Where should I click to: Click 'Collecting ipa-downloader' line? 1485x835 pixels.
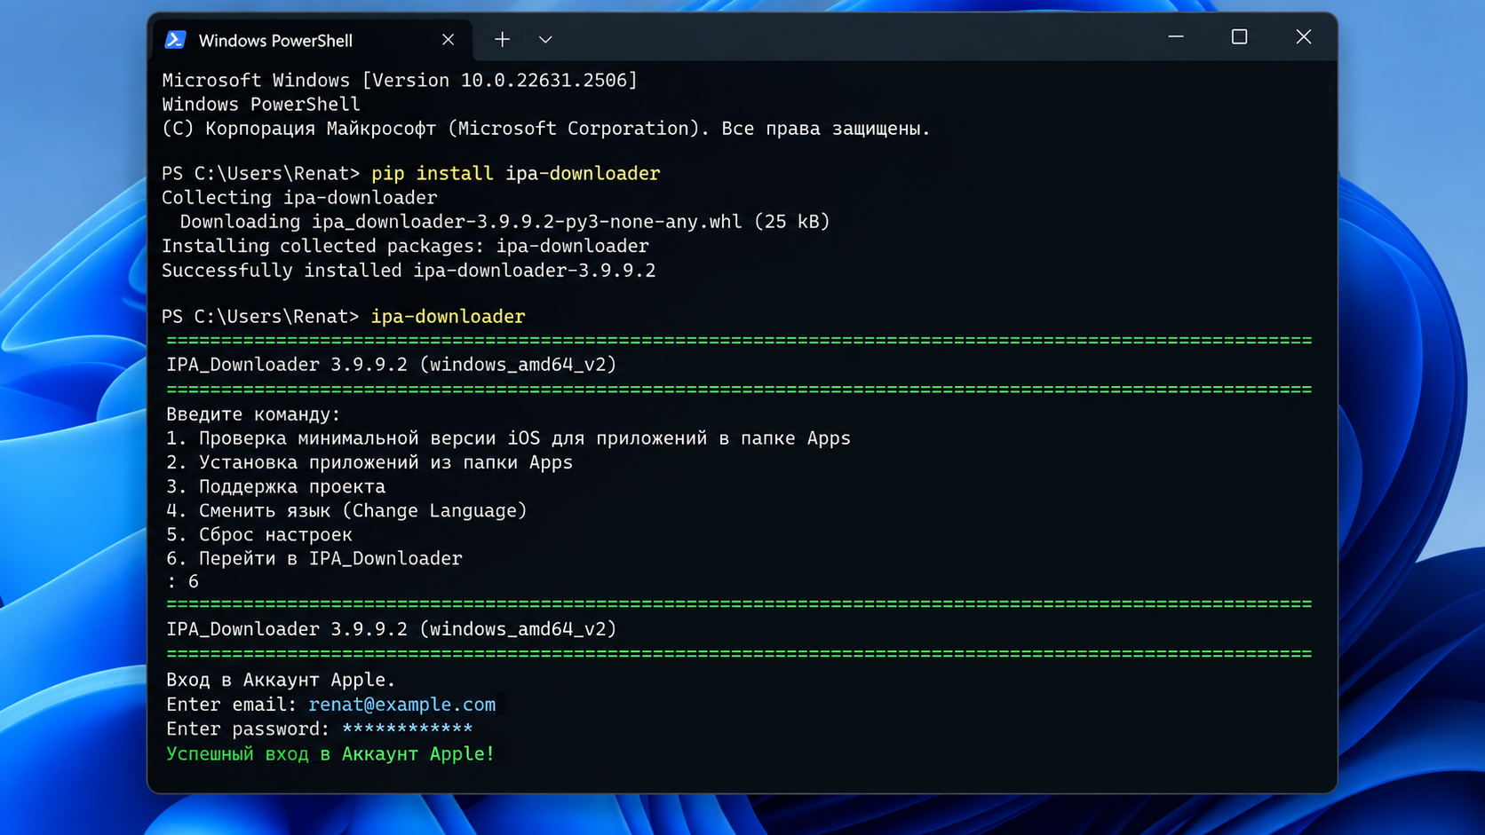[x=299, y=198]
